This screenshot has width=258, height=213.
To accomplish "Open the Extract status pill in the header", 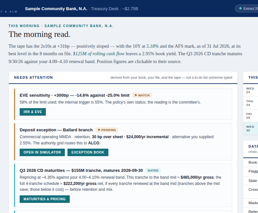I will click(247, 8).
